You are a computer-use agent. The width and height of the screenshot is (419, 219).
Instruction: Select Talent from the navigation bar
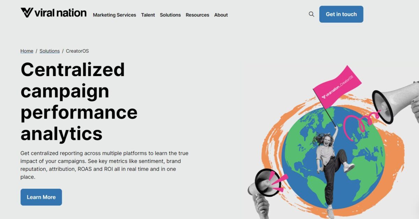148,15
